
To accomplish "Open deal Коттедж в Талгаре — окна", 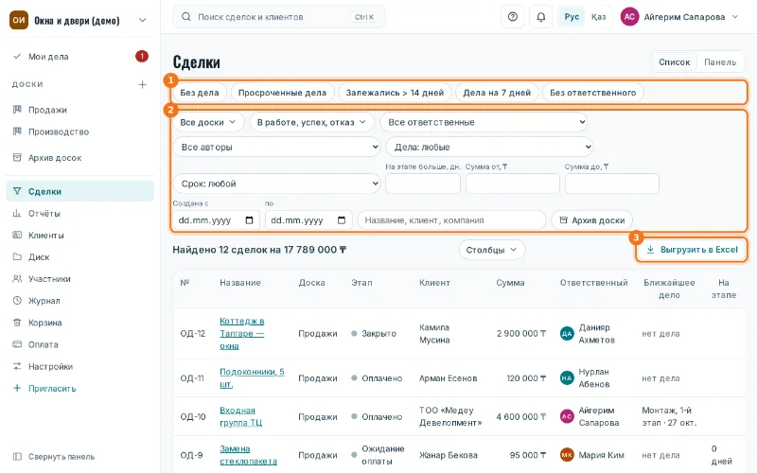I will point(241,334).
